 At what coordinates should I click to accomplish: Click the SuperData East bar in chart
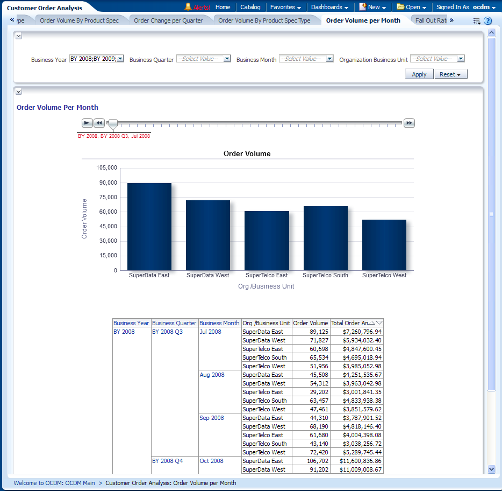pyautogui.click(x=149, y=226)
